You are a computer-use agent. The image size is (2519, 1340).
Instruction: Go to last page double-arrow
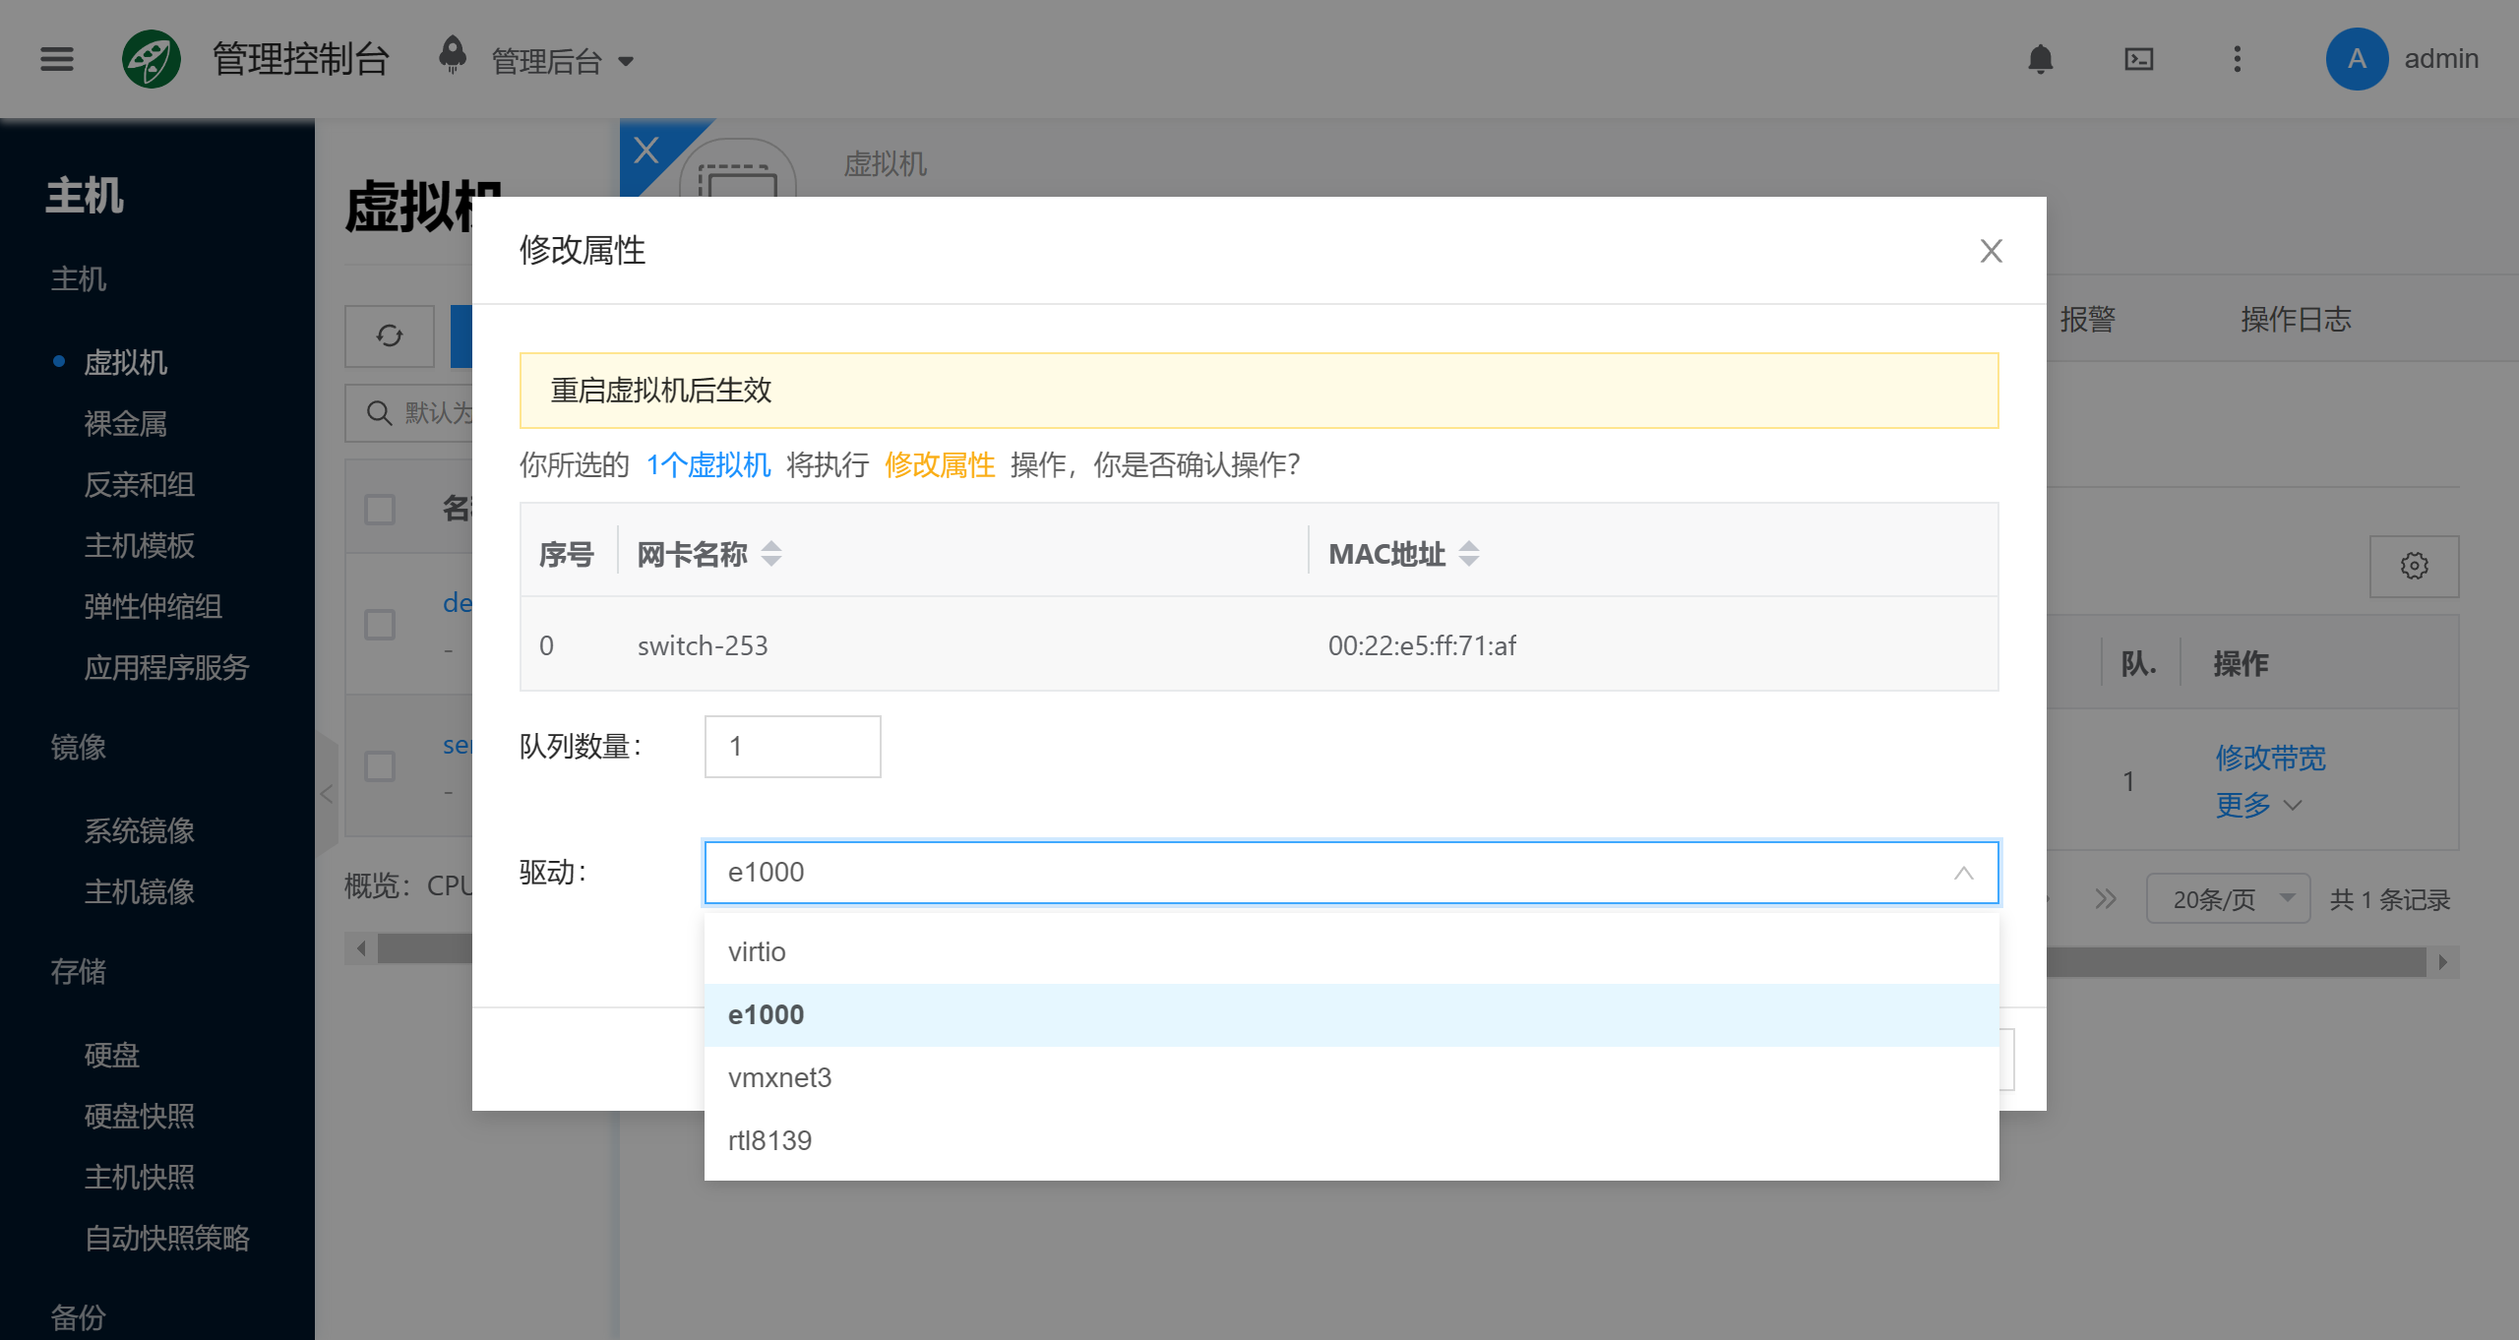pos(2105,898)
